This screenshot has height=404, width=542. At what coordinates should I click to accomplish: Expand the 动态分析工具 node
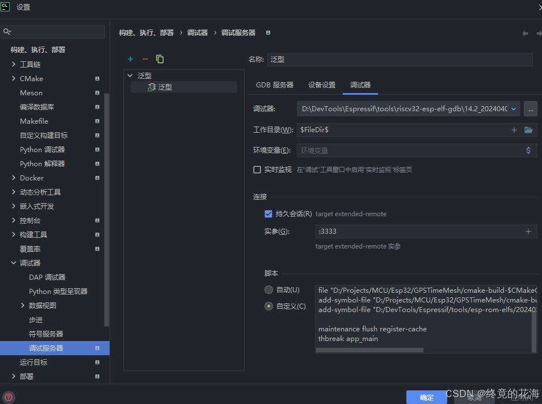coord(14,192)
